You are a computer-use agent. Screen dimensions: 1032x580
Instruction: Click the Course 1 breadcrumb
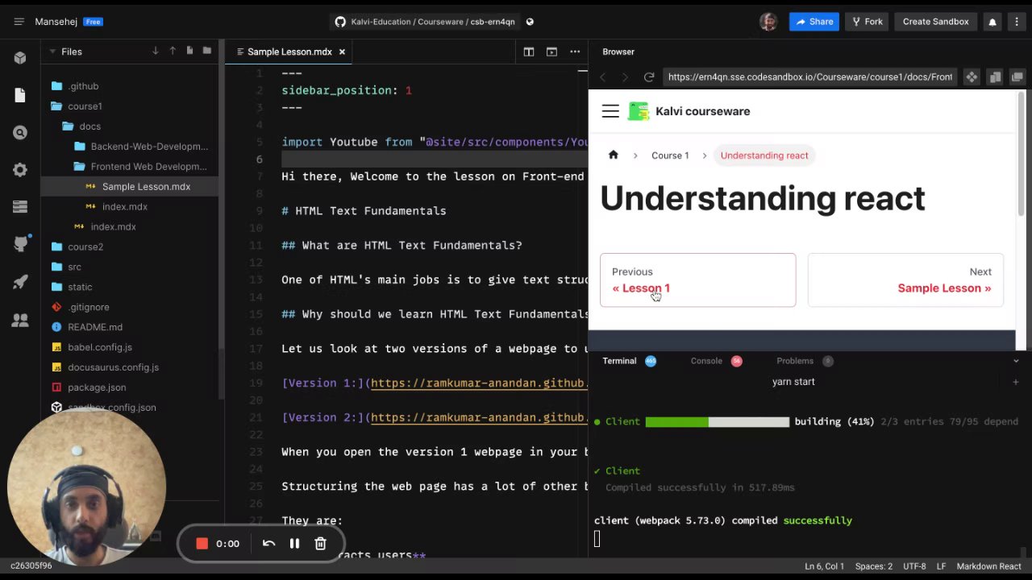tap(670, 155)
